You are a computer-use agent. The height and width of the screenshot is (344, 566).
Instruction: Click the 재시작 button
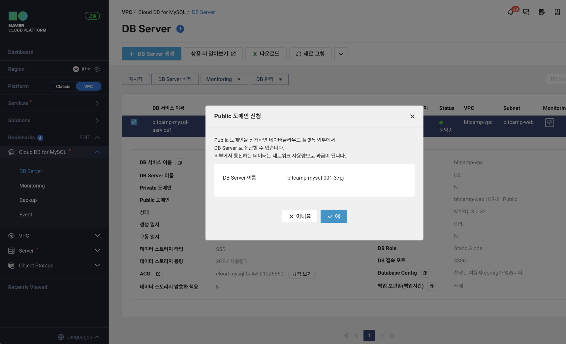[136, 79]
